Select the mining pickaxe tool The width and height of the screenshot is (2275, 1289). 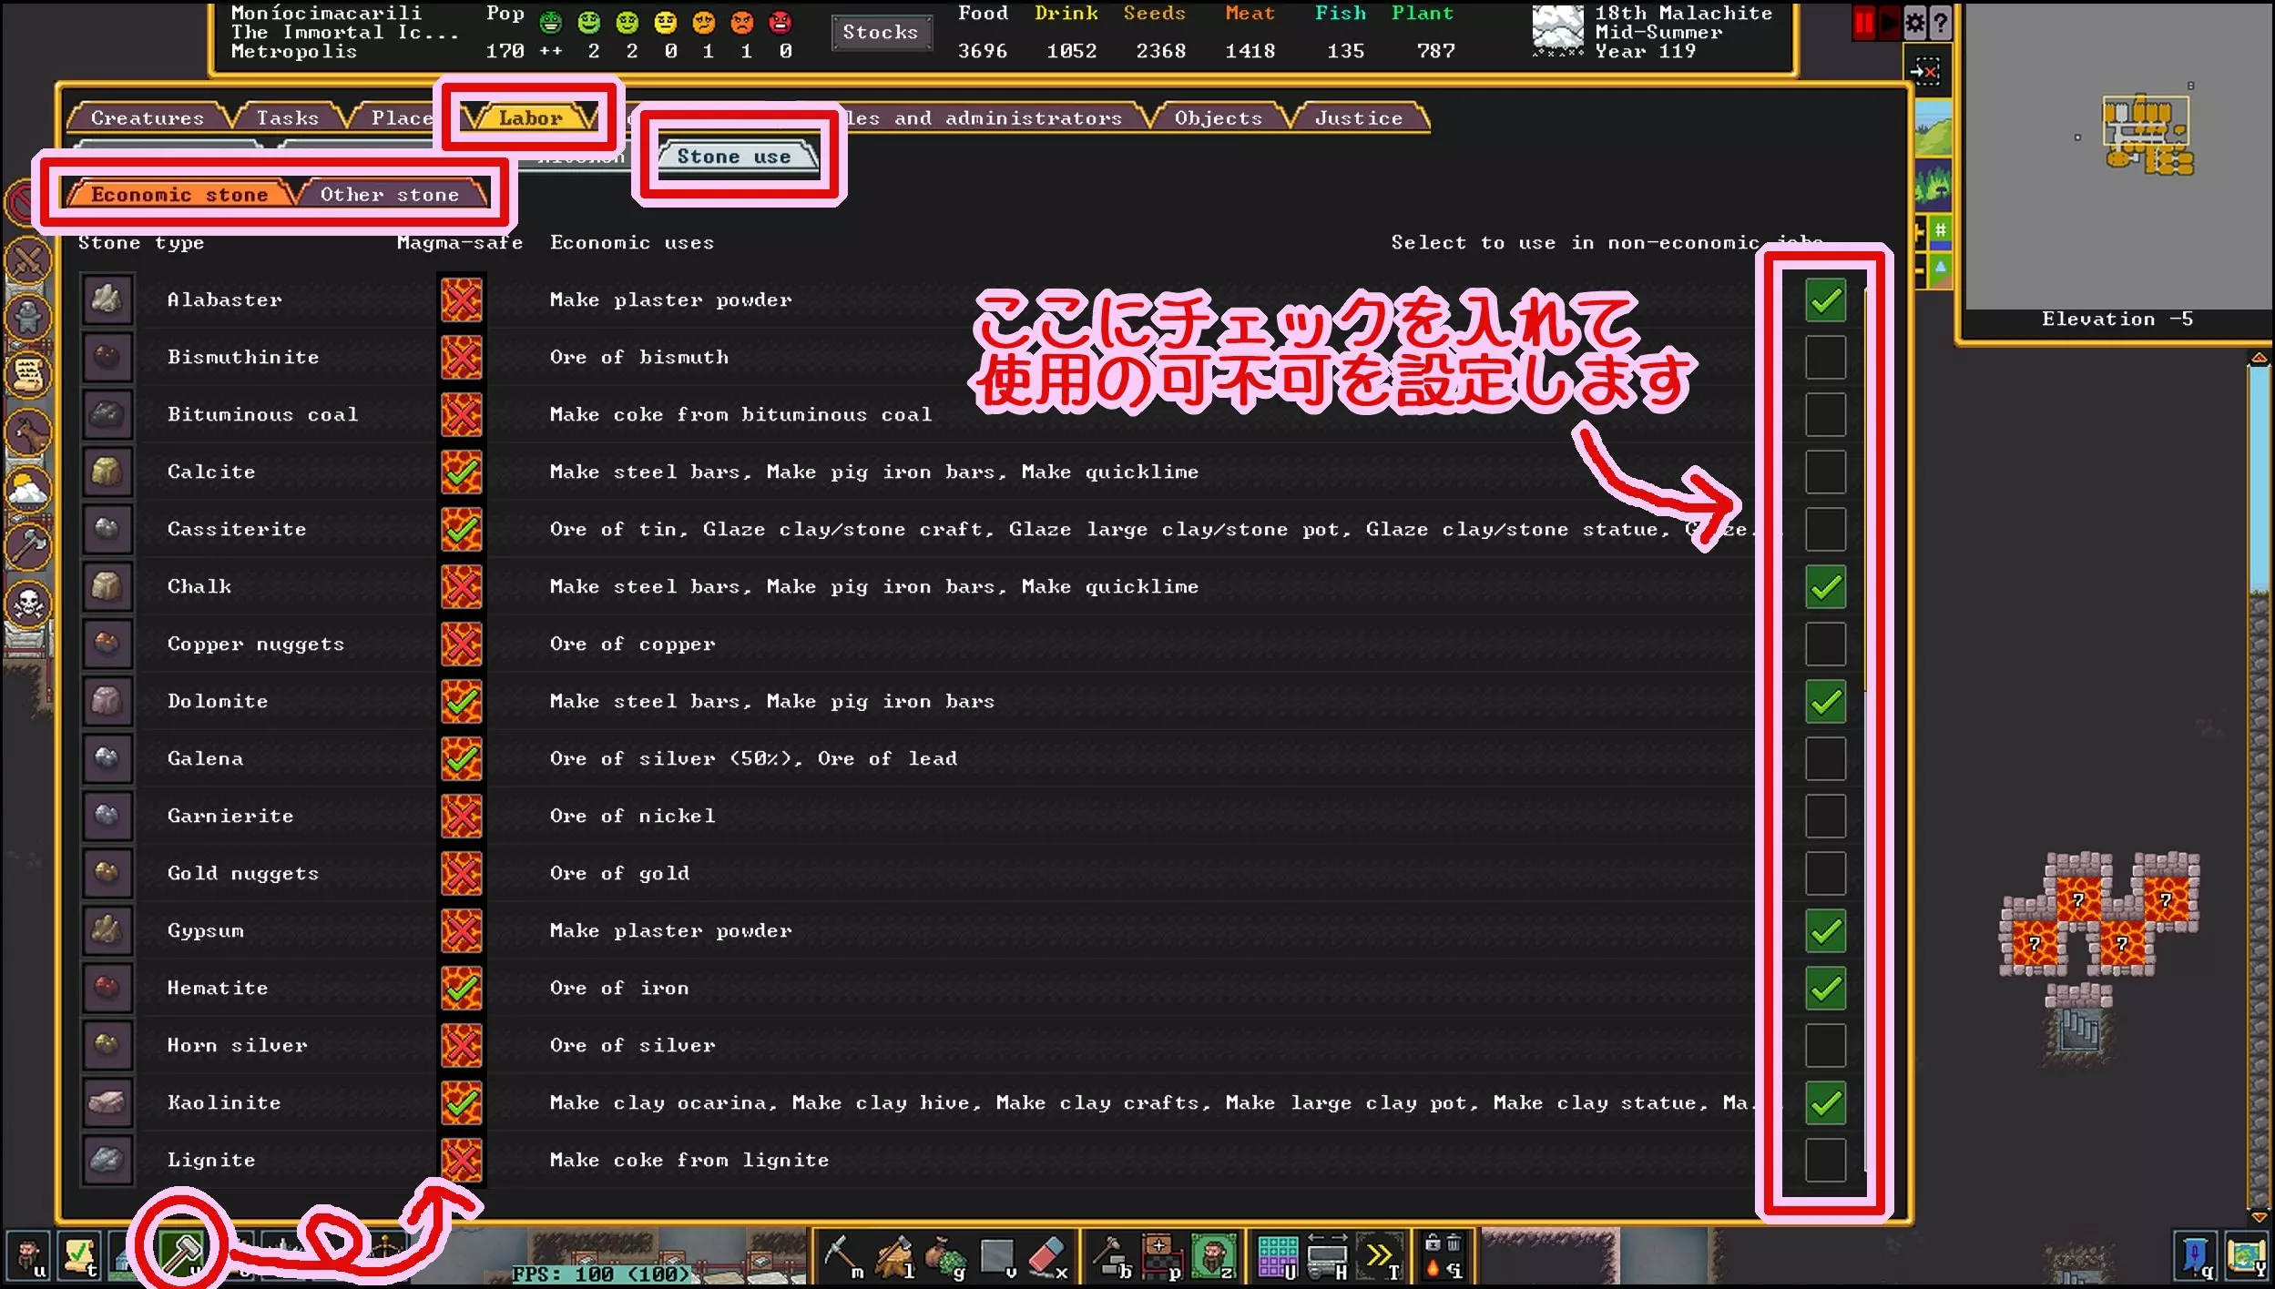click(840, 1256)
